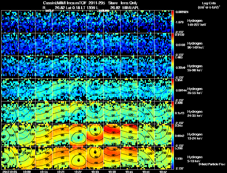Click the color scale bar beside Hydrogen 35-55 keV

click(x=173, y=90)
